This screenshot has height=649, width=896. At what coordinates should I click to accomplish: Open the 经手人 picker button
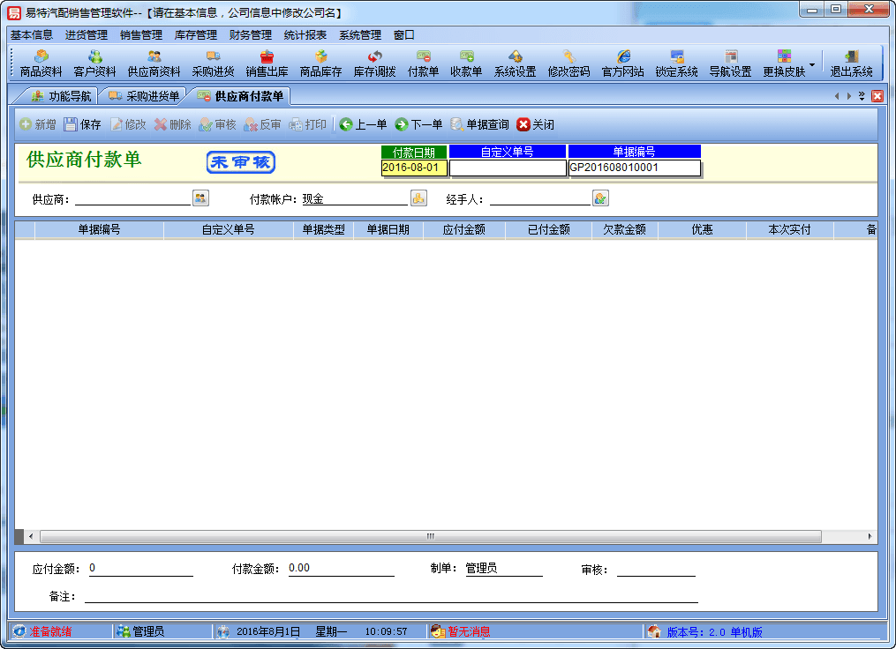coord(600,198)
